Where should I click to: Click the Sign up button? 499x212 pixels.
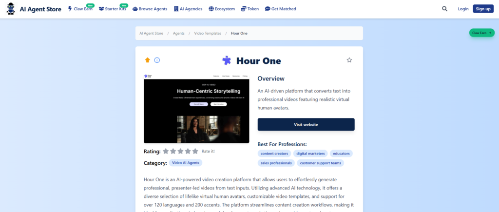click(x=483, y=9)
